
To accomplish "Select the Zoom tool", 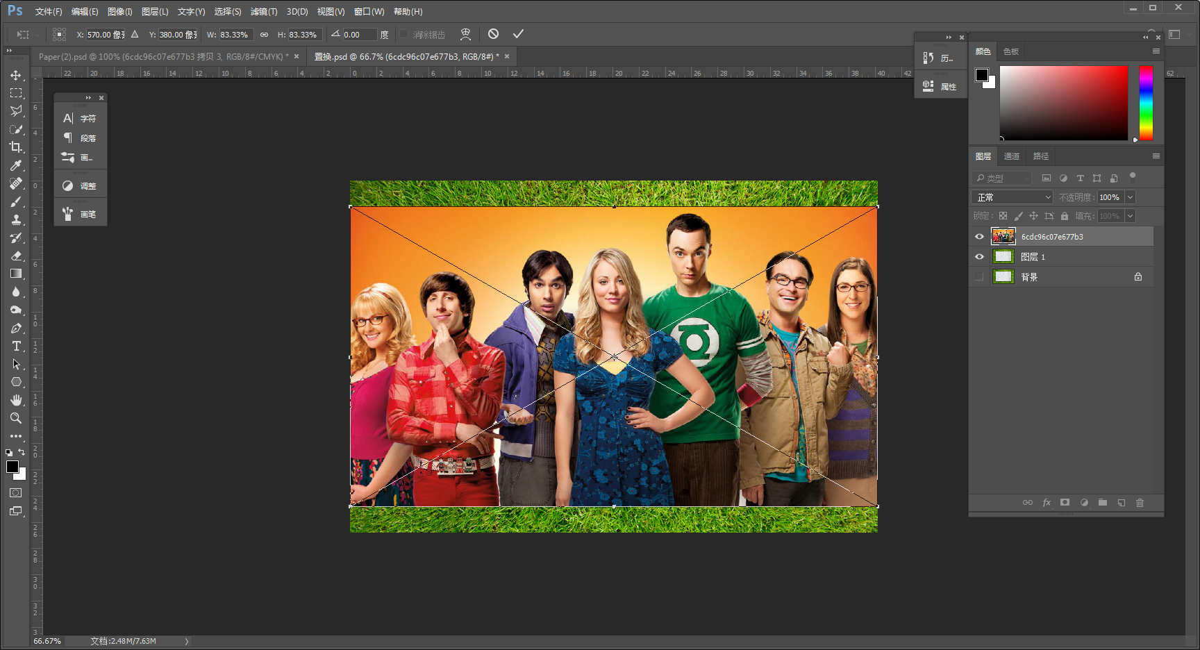I will tap(16, 418).
